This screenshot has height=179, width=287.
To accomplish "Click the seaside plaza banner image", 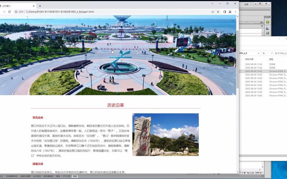I will coord(118,55).
